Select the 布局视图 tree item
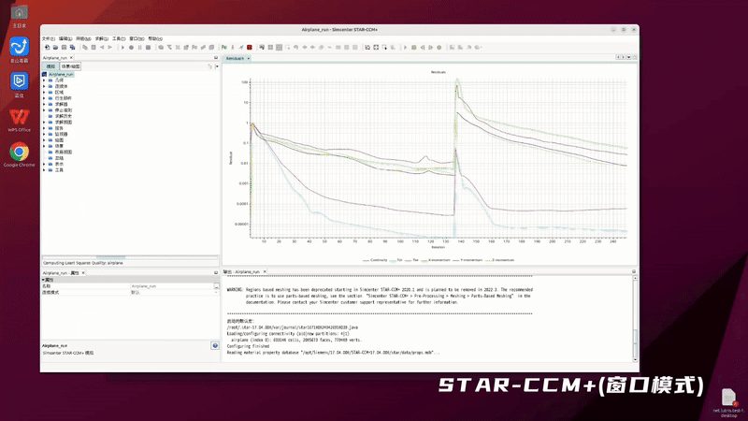 click(63, 152)
